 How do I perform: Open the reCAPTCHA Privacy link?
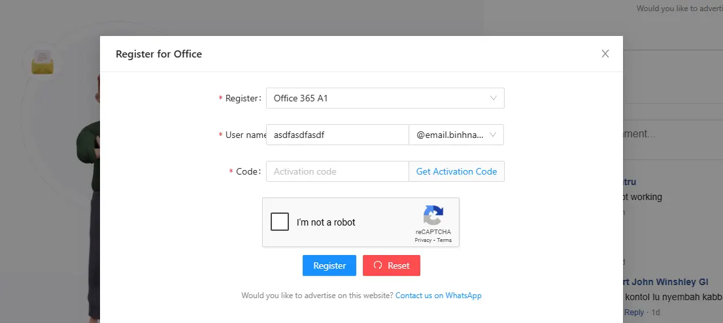(x=423, y=241)
